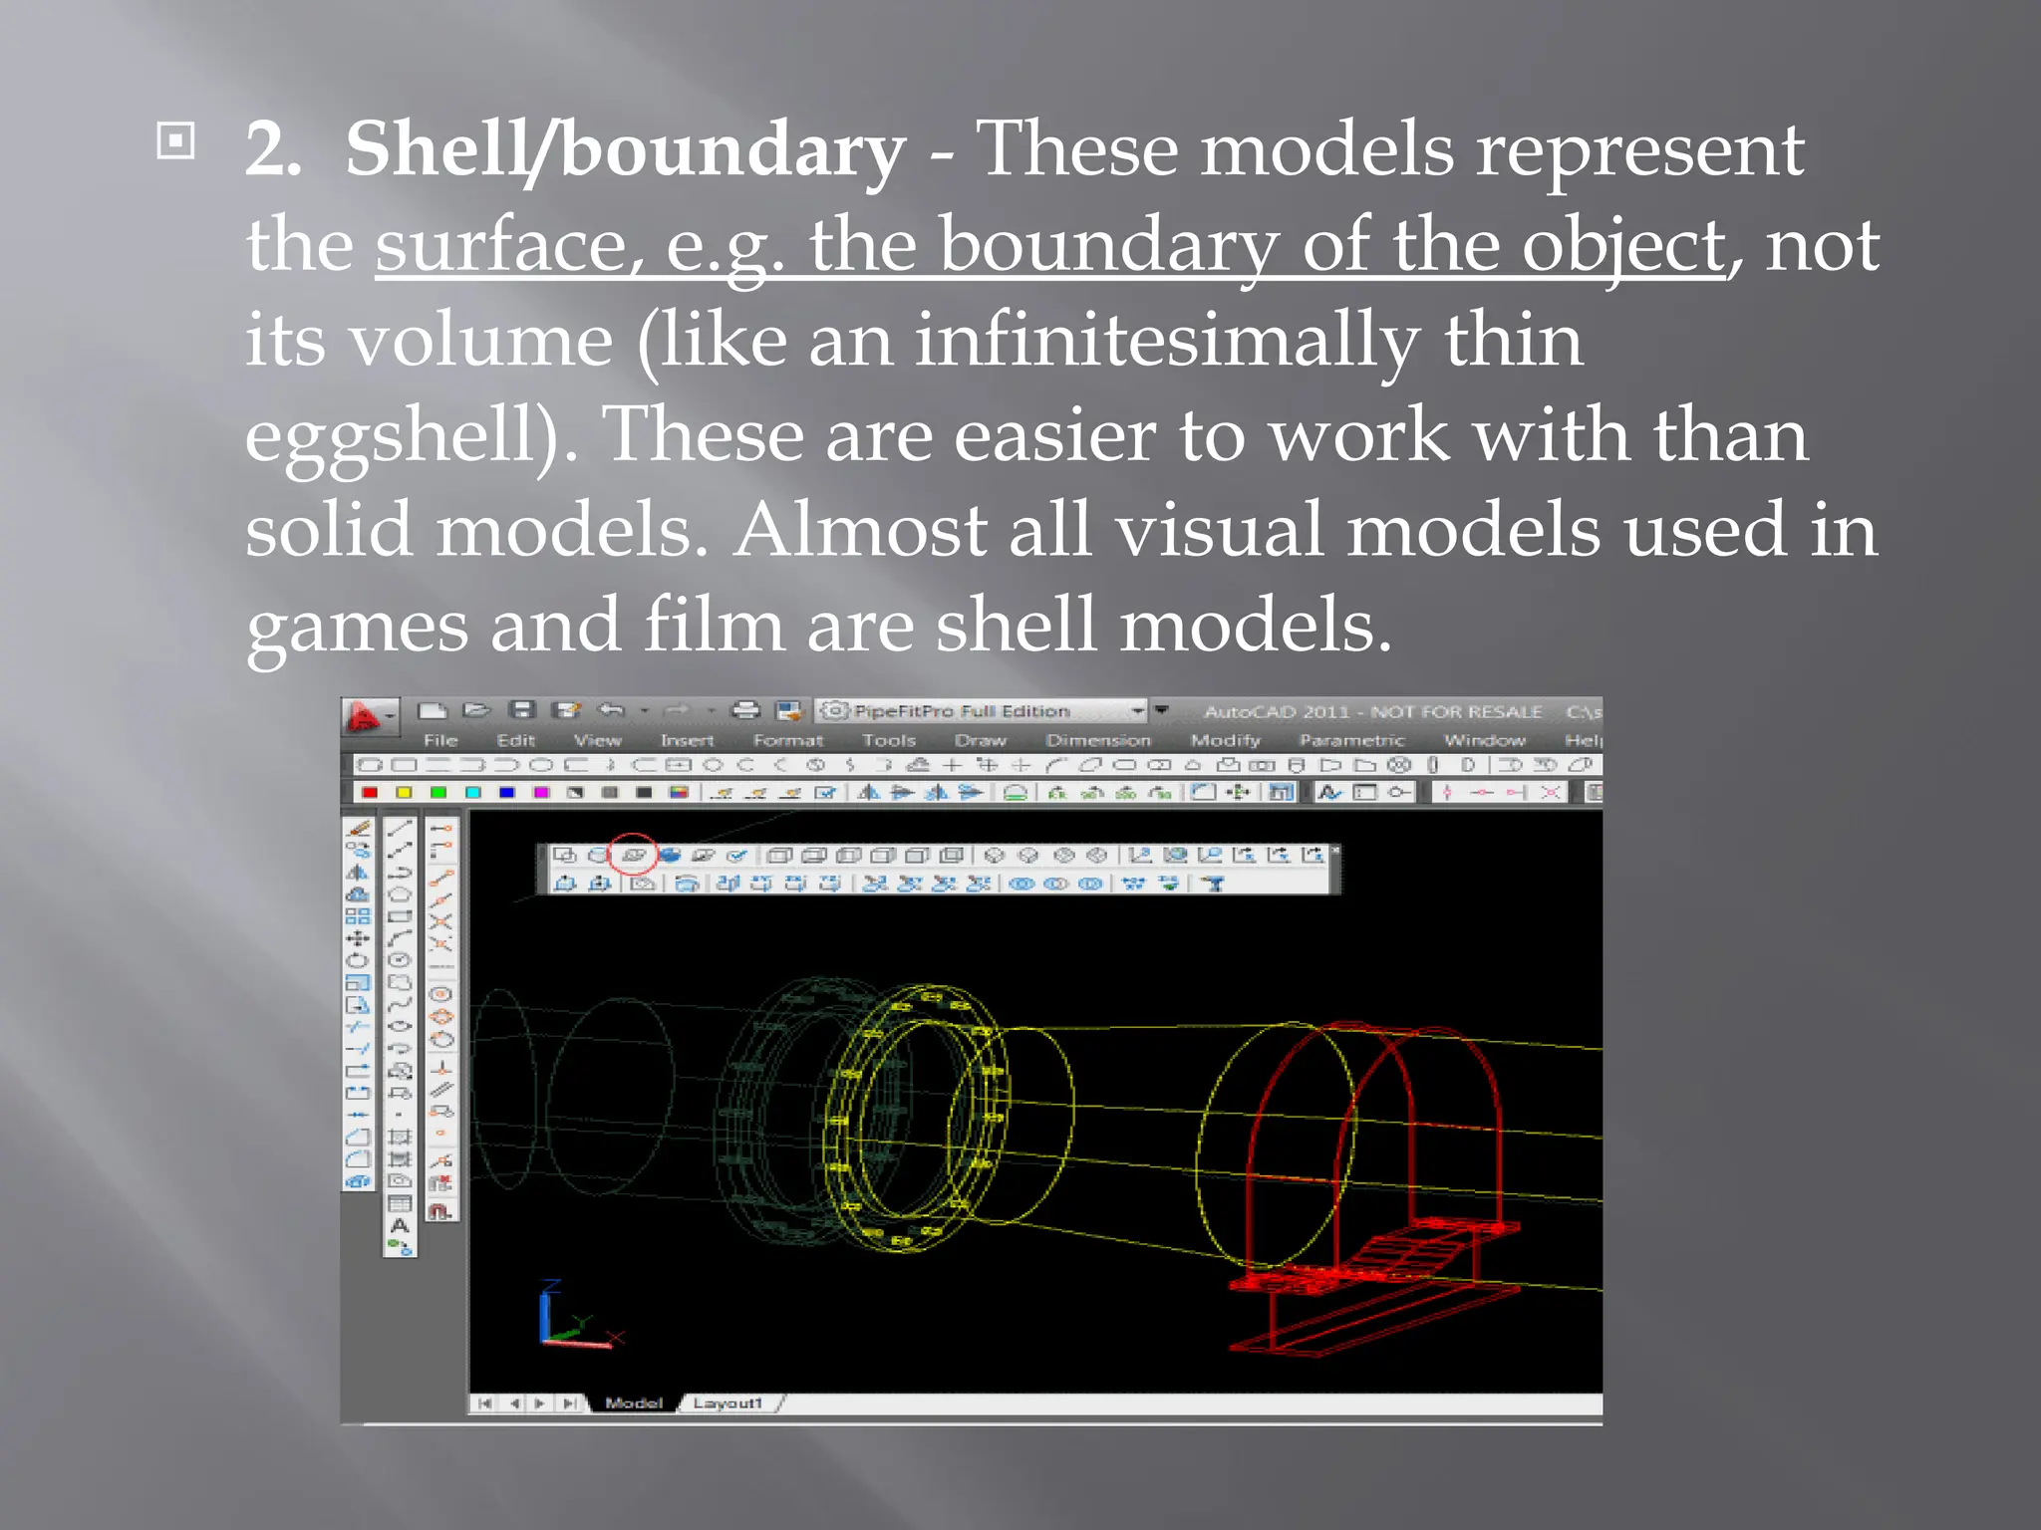This screenshot has height=1530, width=2041.
Task: Open the Dimension menu
Action: click(x=1098, y=740)
